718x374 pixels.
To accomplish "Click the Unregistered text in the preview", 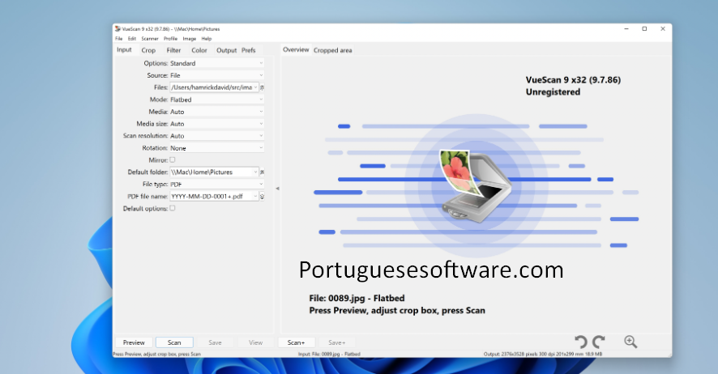I will (553, 92).
